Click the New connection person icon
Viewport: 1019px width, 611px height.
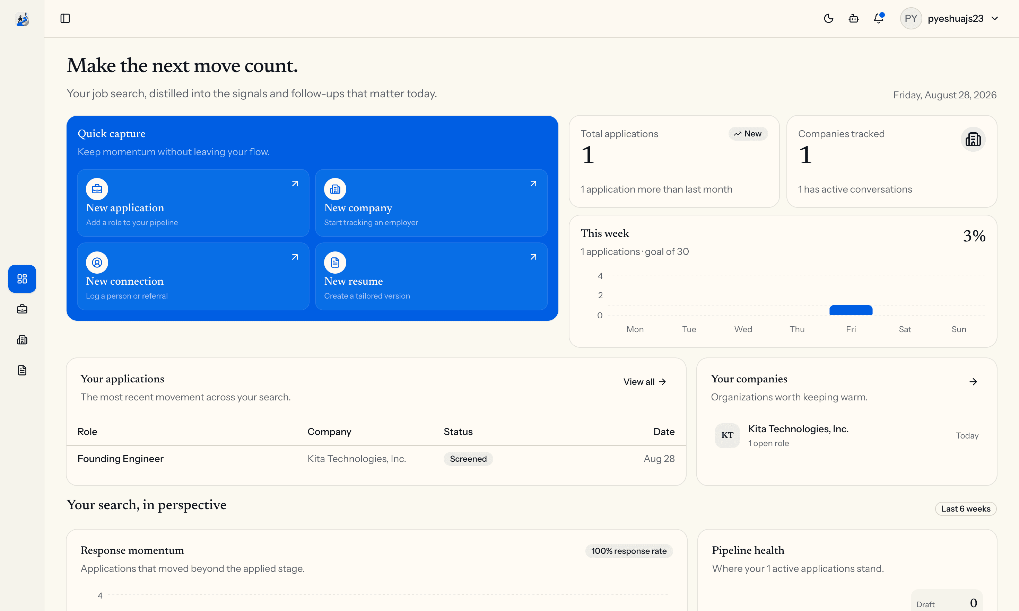click(97, 262)
